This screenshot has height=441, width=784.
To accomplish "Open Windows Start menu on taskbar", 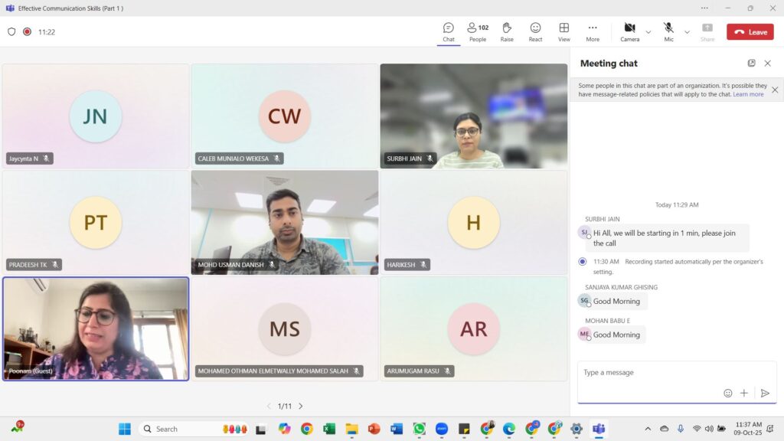I will click(124, 429).
